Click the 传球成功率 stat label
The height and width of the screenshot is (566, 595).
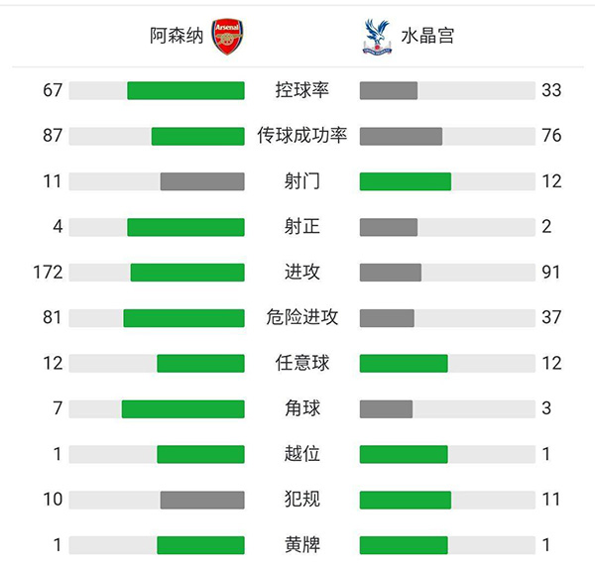point(301,136)
